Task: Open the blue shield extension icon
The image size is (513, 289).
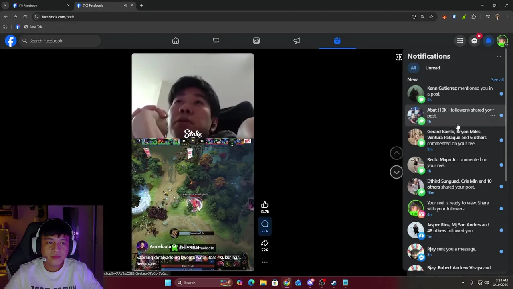Action: pyautogui.click(x=454, y=17)
